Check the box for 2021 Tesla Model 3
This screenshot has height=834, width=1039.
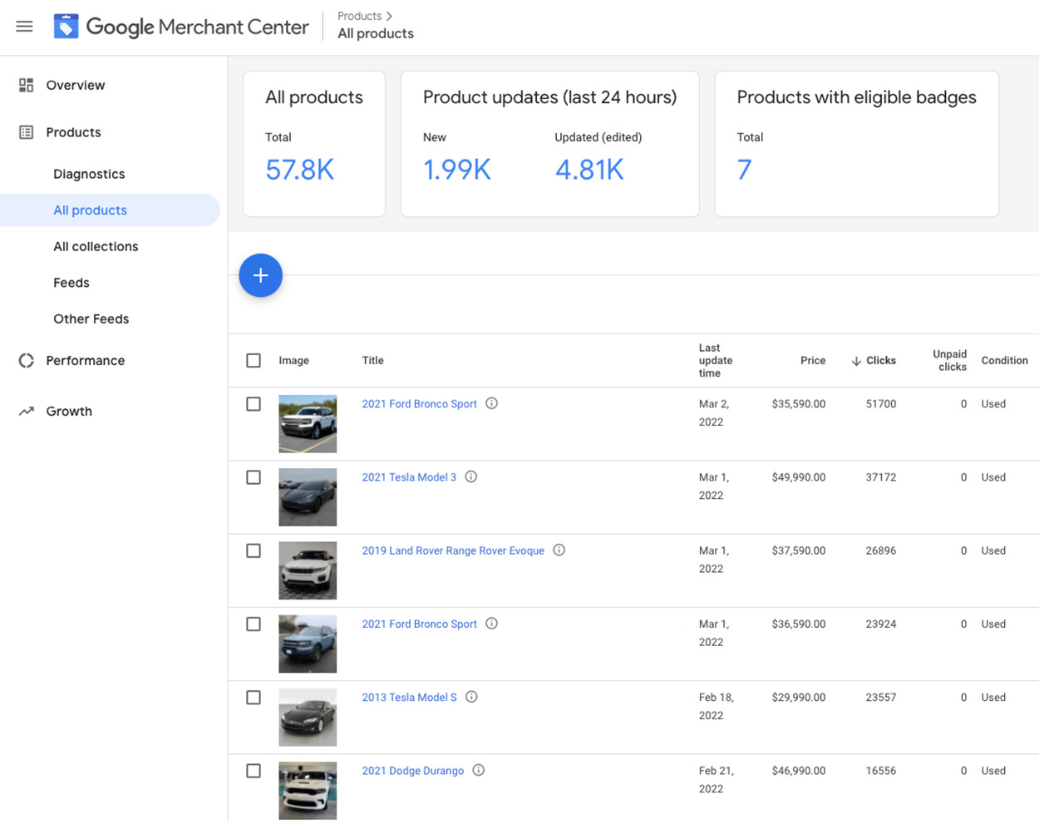click(x=254, y=477)
